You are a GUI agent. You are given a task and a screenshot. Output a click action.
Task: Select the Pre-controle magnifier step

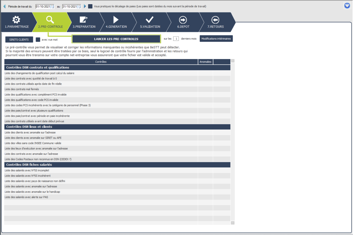tap(50, 20)
